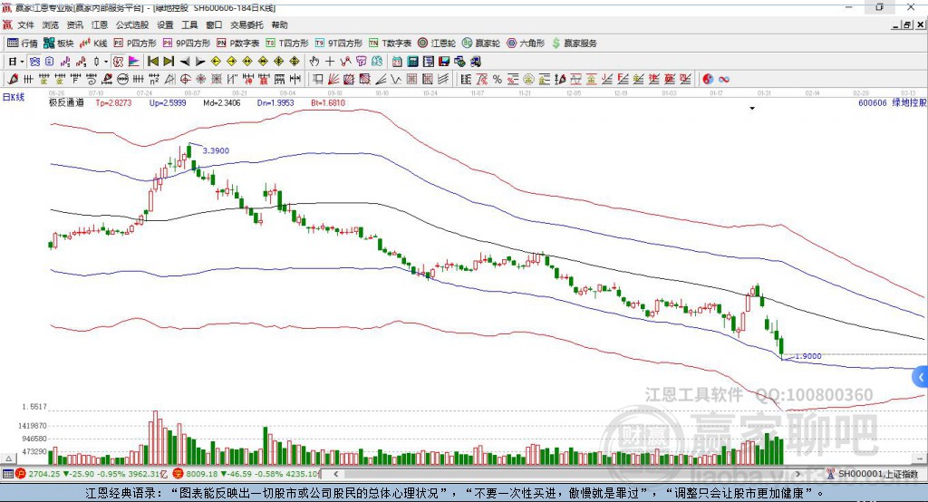Open the 窗口 menu
The image size is (928, 502).
pyautogui.click(x=214, y=24)
